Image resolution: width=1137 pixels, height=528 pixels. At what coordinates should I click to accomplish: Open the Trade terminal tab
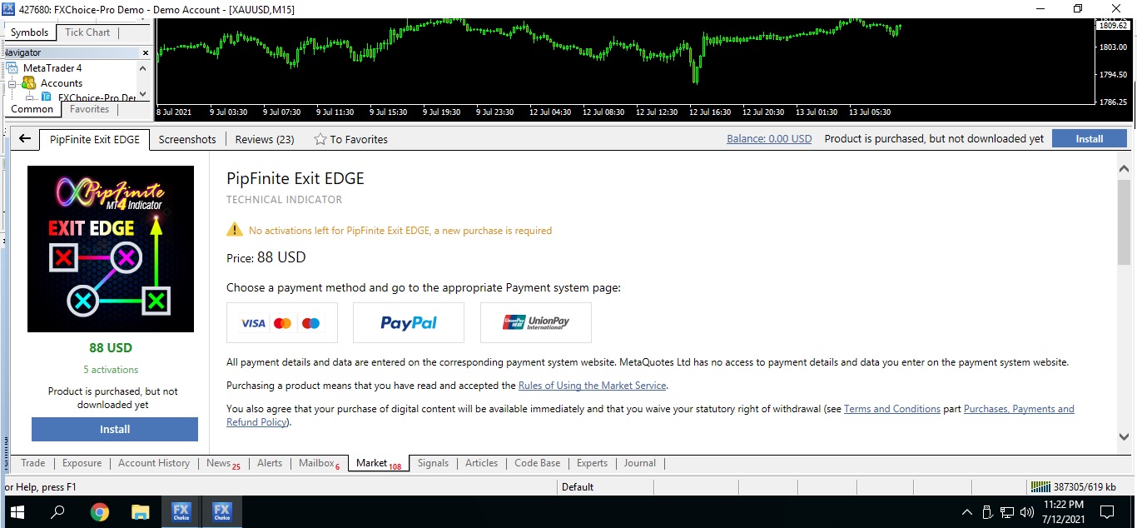point(33,463)
